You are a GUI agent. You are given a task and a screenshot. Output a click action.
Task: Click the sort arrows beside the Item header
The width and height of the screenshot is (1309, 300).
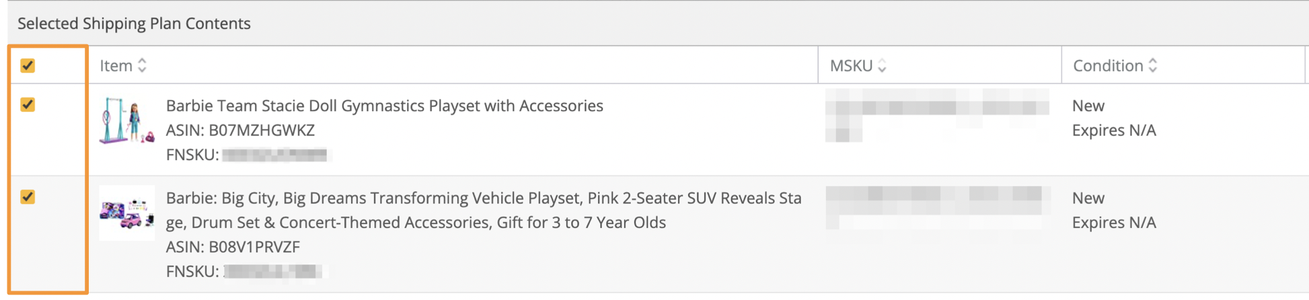click(142, 65)
